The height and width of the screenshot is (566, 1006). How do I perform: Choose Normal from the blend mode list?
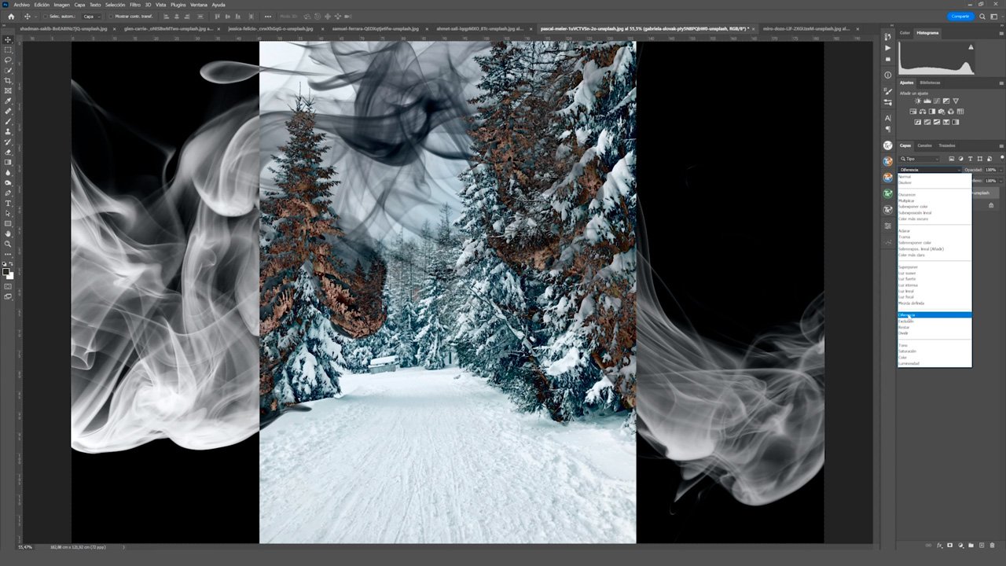[x=905, y=177]
